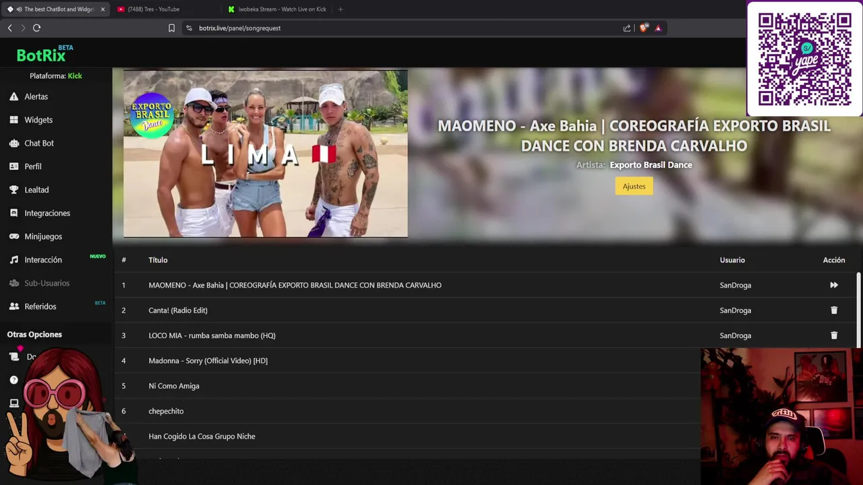Delete the LOCO MIA rumba samba request
Viewport: 863px width, 485px height.
(x=834, y=335)
